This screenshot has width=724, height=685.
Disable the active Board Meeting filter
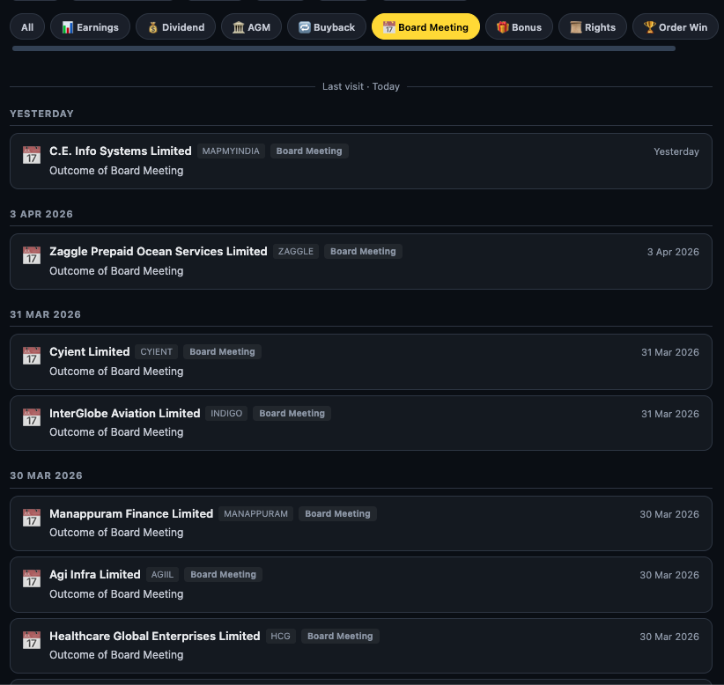pyautogui.click(x=425, y=26)
